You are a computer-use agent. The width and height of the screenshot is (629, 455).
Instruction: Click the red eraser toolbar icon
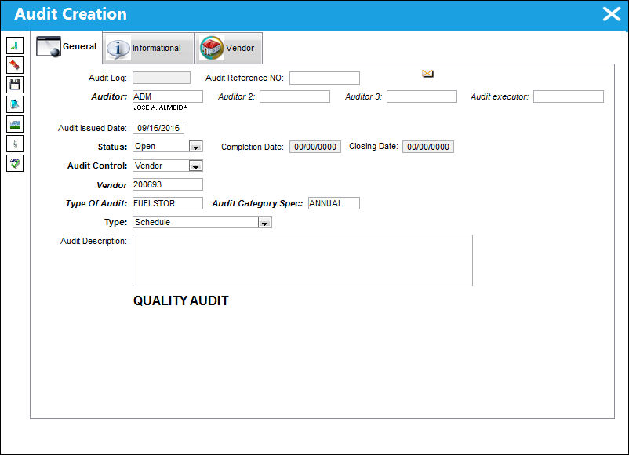coord(15,65)
